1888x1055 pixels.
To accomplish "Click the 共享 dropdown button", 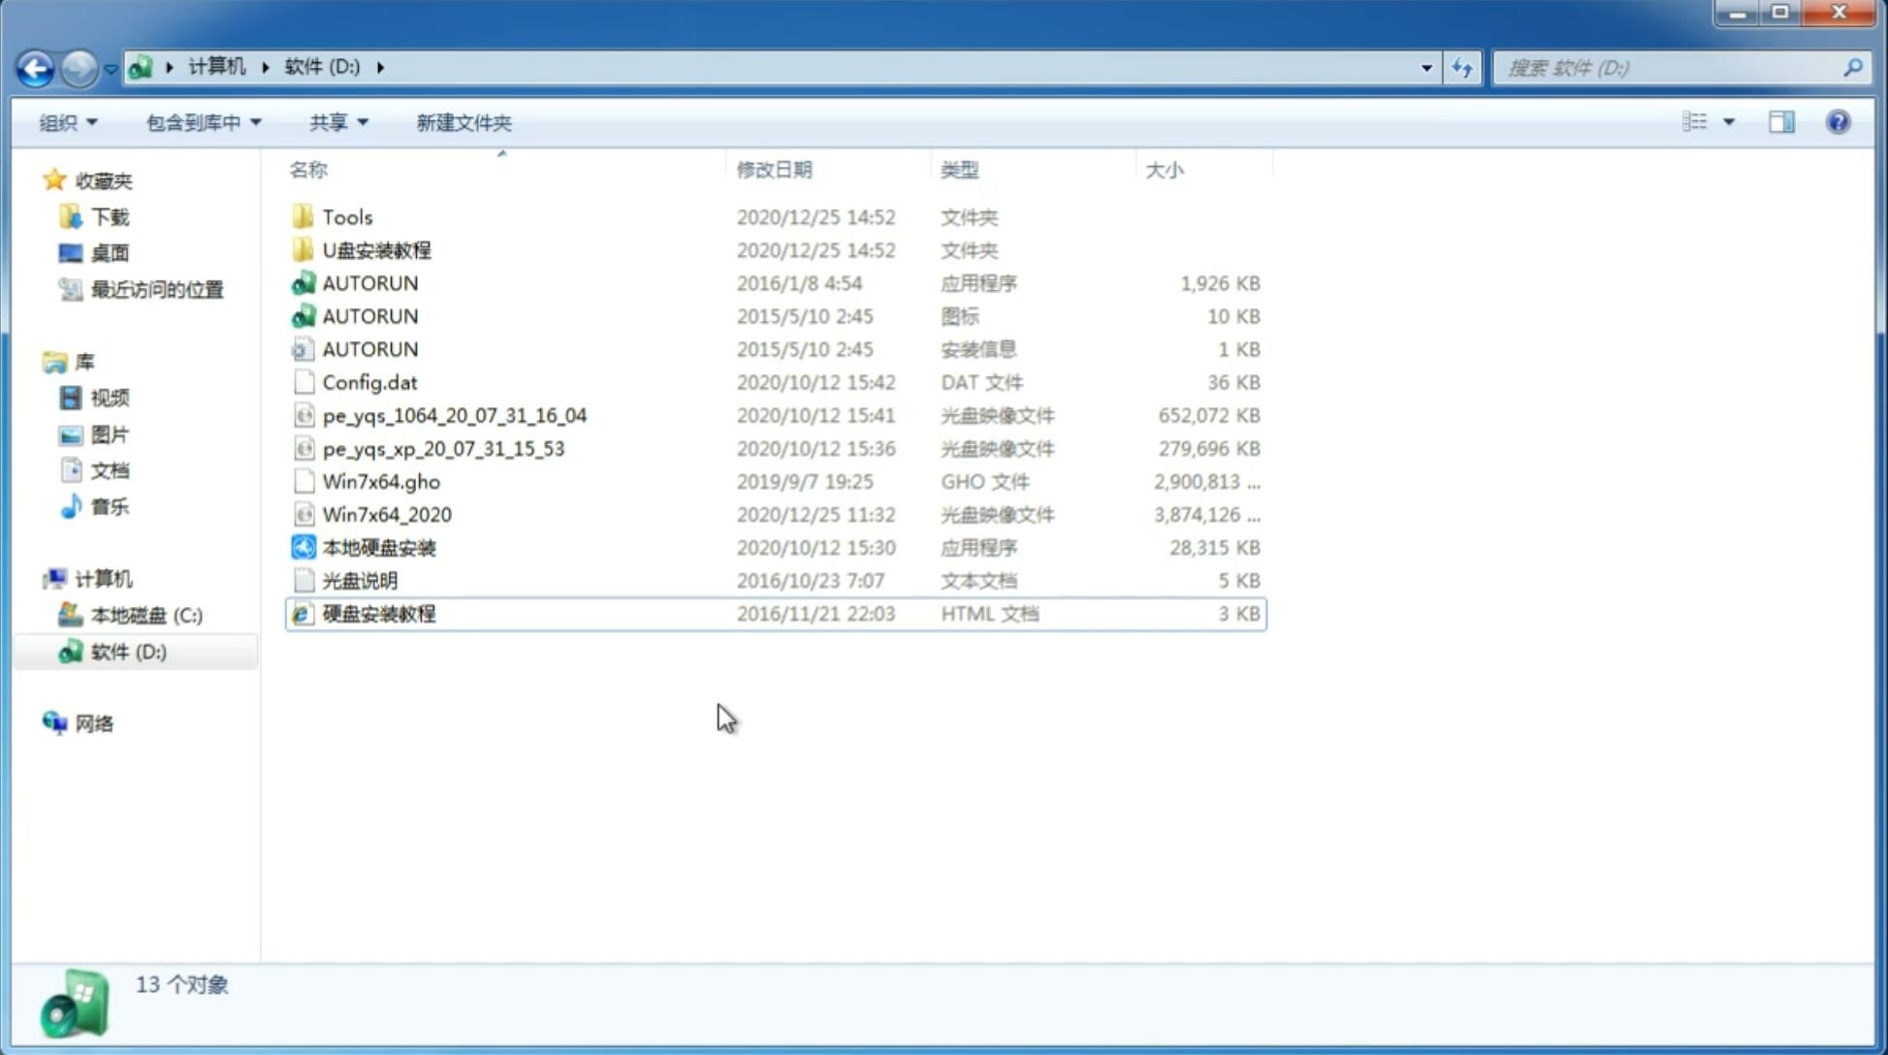I will coord(337,120).
